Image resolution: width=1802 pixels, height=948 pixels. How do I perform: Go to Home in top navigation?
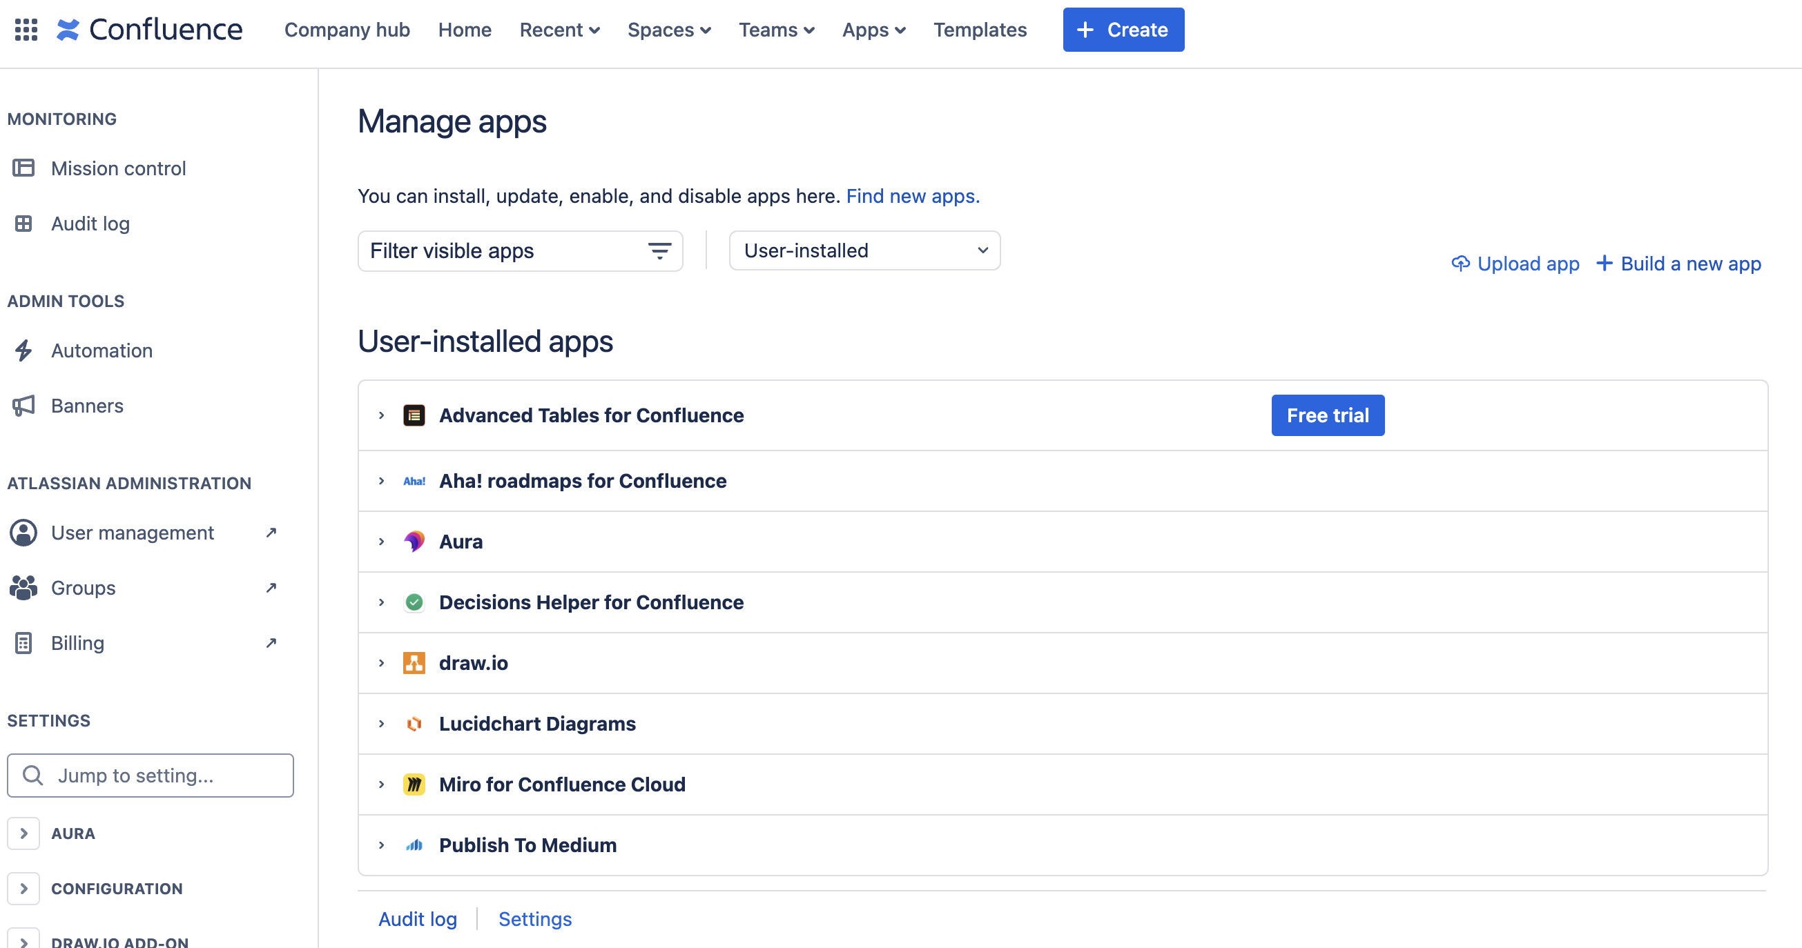point(465,30)
